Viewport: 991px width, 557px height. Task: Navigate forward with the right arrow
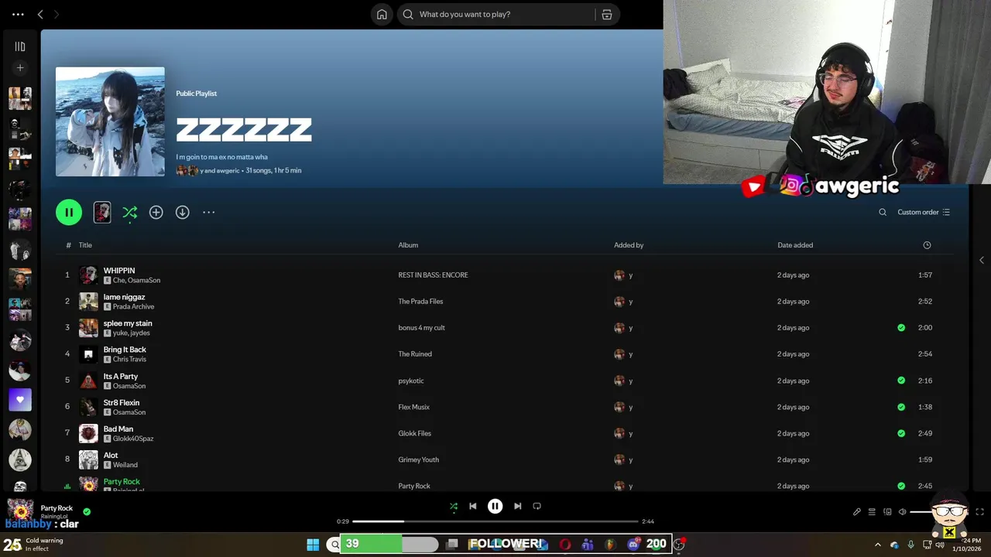coord(56,14)
